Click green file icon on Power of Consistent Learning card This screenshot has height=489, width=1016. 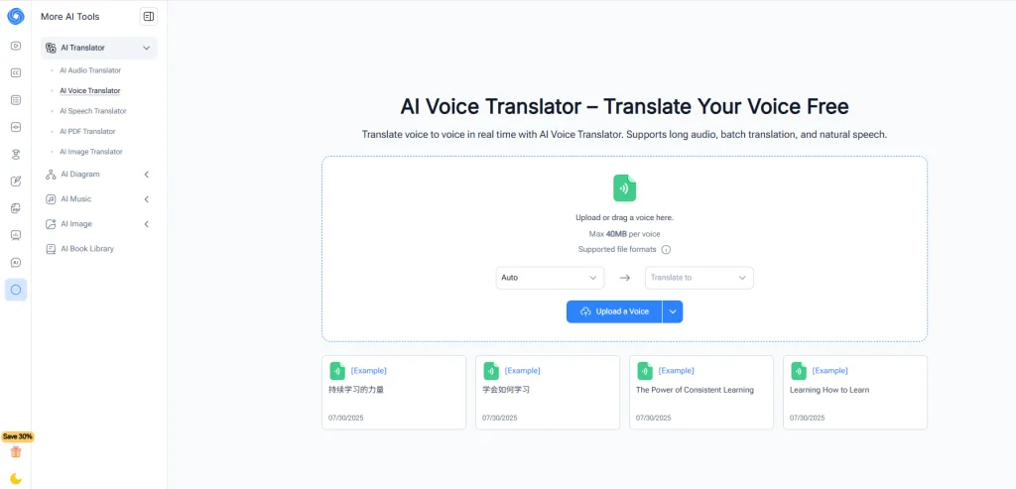[x=645, y=371]
